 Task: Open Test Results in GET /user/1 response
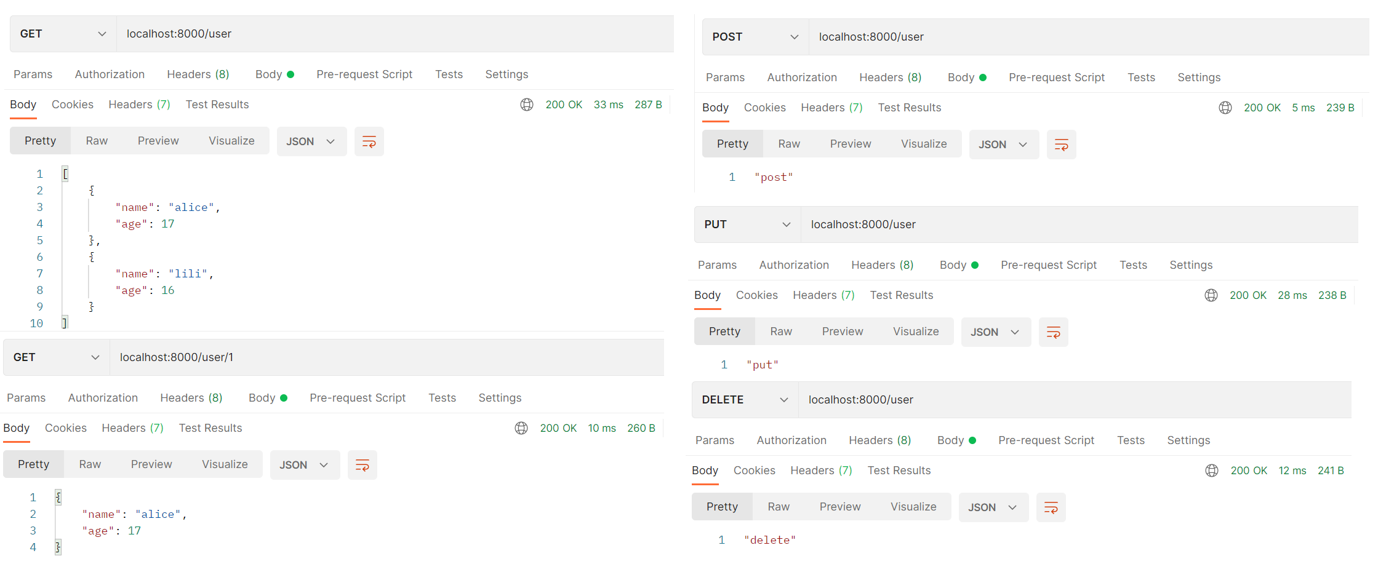point(210,428)
